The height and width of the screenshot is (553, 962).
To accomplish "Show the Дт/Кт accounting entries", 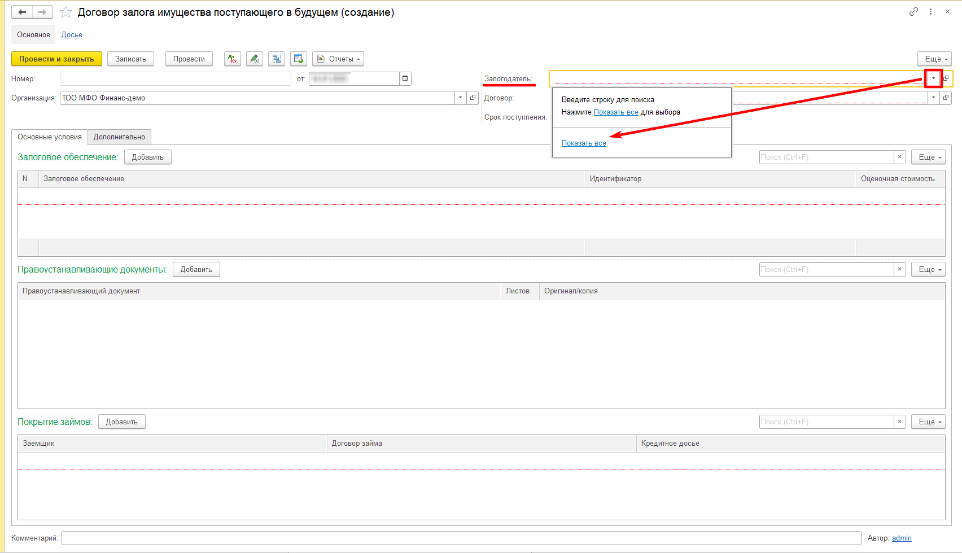I will [233, 59].
